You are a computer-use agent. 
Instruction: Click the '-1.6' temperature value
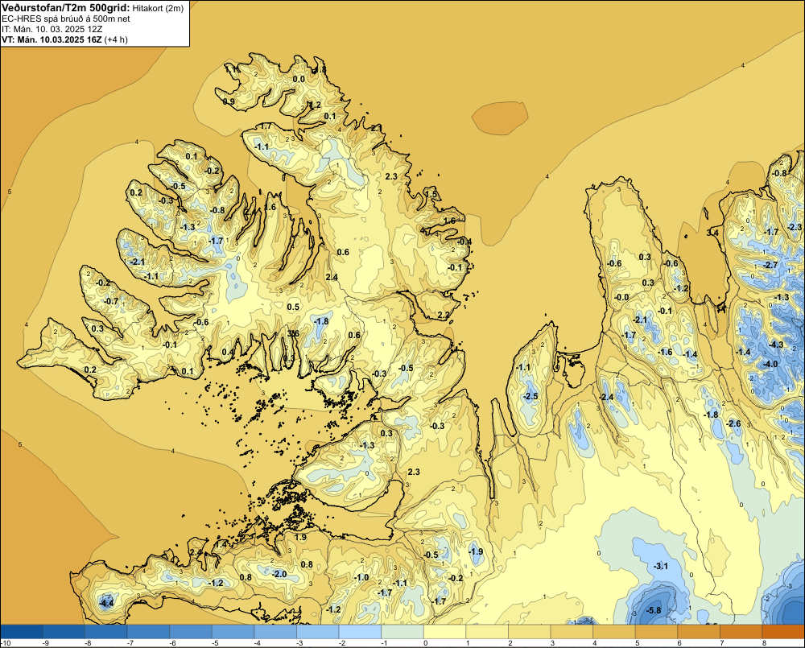[665, 352]
